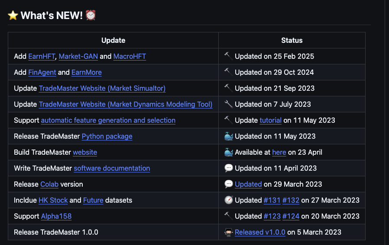Click 'Updated on 21 Sep 2023' text

[x=275, y=88]
